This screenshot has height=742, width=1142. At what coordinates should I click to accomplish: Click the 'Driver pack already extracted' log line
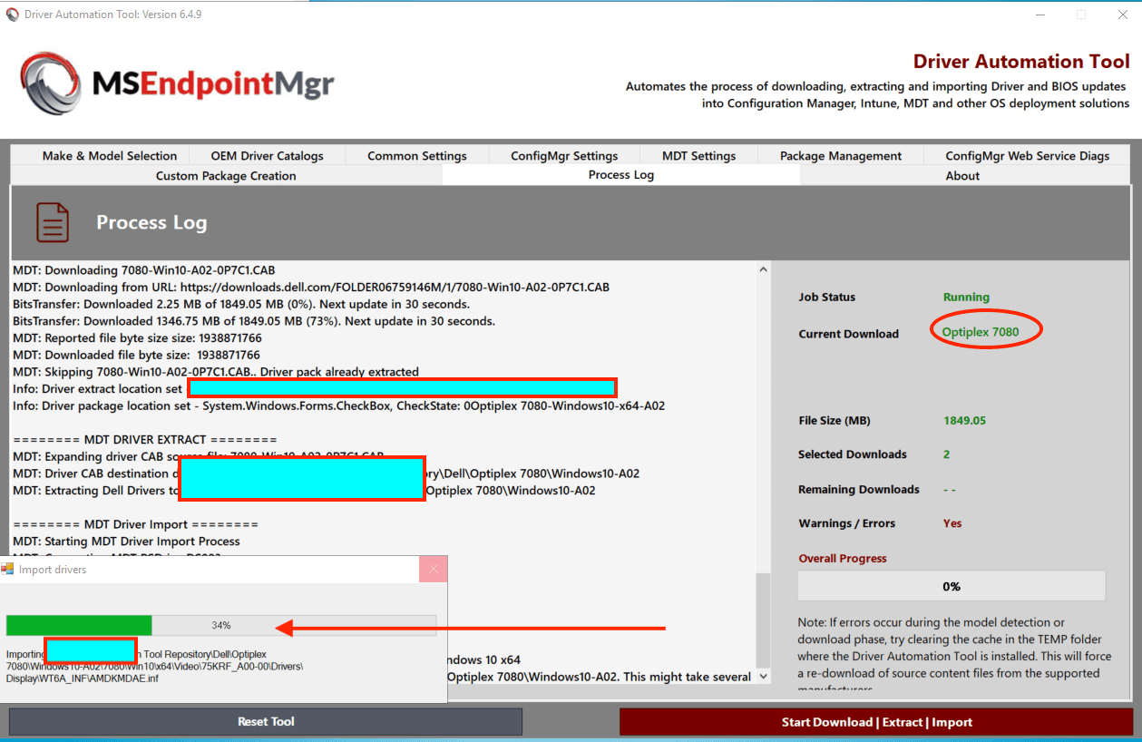(x=216, y=372)
